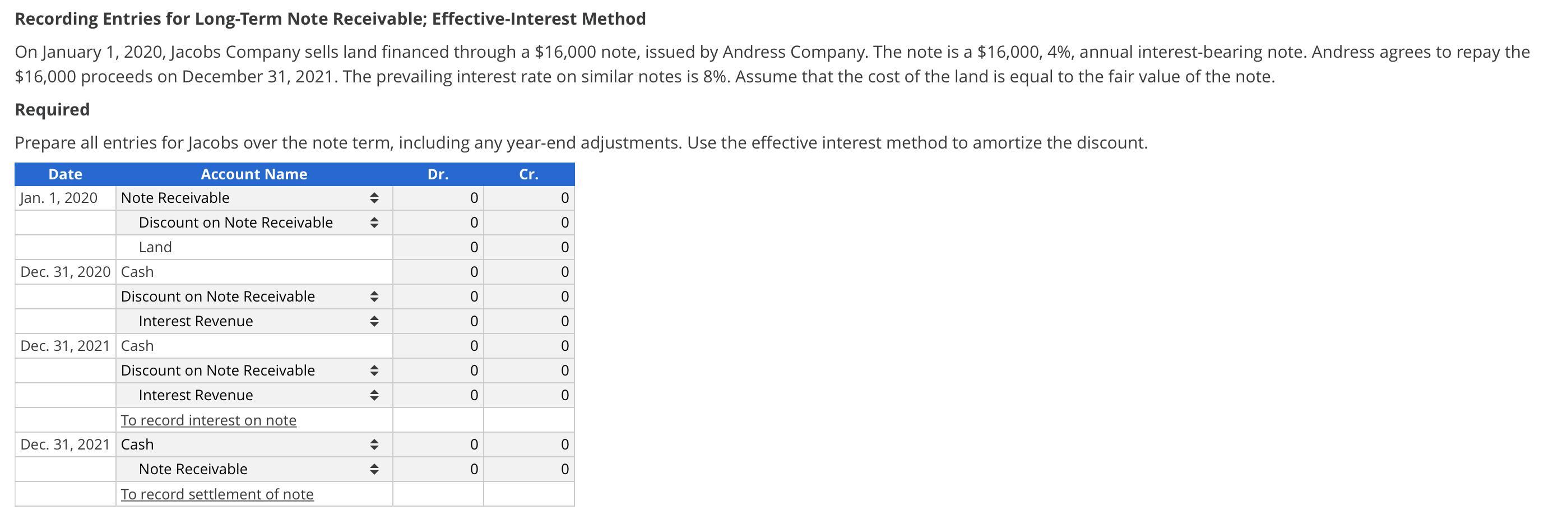This screenshot has width=1567, height=519.
Task: Click the Dr. field for Cash interest entry on Dec. 31, 2021
Action: 439,346
